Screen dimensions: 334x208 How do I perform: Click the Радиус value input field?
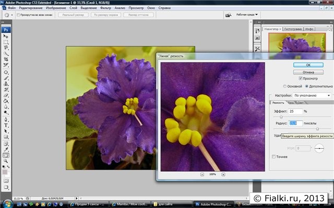point(296,123)
